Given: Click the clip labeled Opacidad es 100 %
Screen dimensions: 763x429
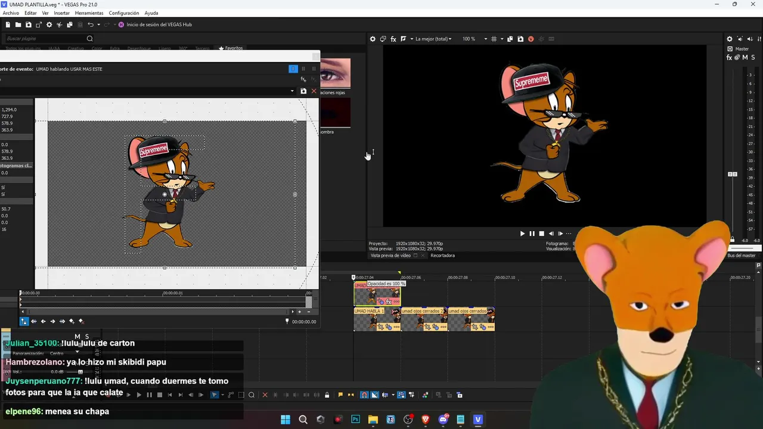Looking at the screenshot, I should pyautogui.click(x=377, y=294).
